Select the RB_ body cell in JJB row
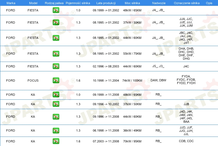The height and width of the screenshot is (146, 218). click(159, 104)
